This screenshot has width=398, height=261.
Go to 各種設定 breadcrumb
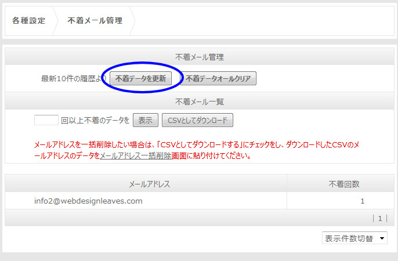coord(28,20)
